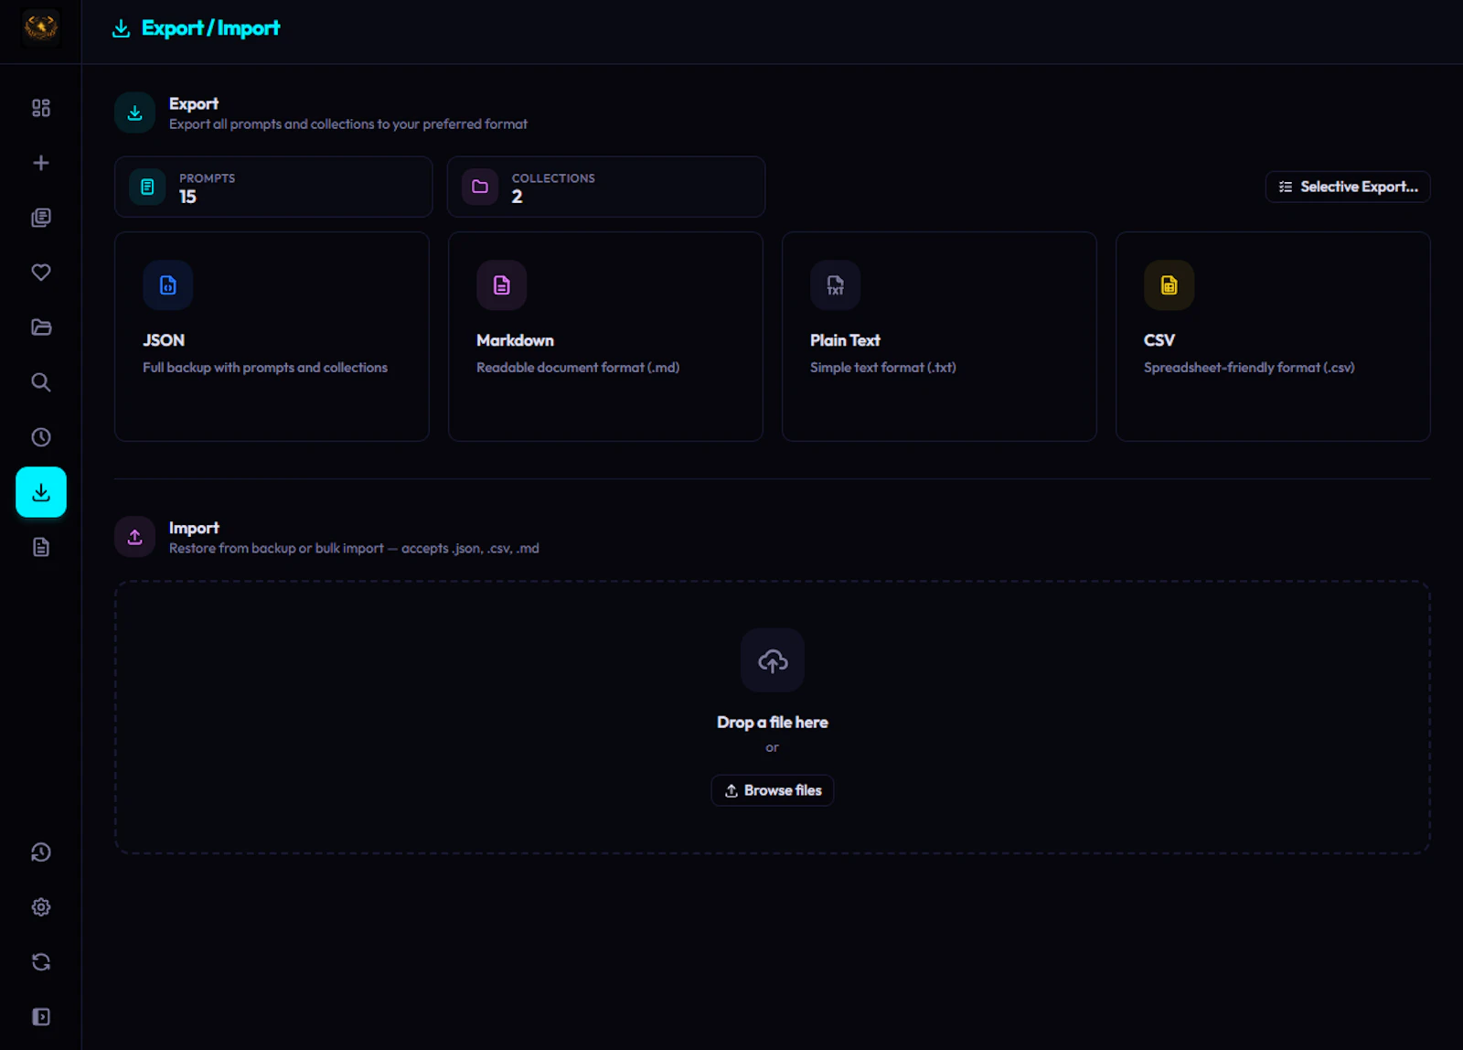Click 'Readable document format (.md)' text
The width and height of the screenshot is (1463, 1050).
coord(578,368)
